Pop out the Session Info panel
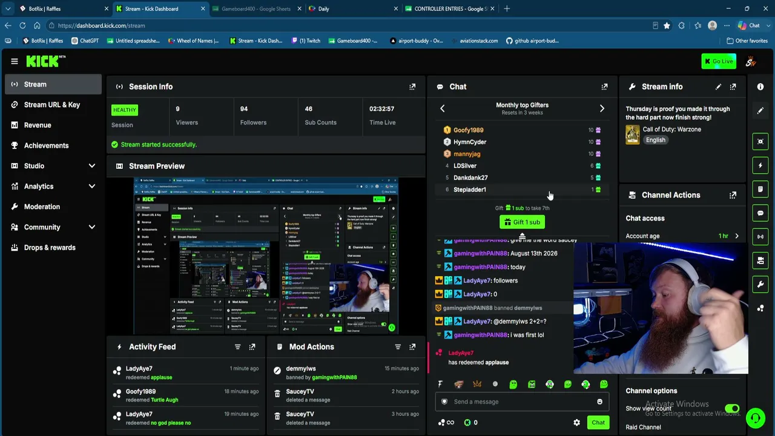The image size is (775, 436). point(412,87)
